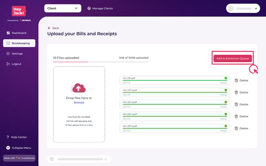The height and width of the screenshot is (166, 266).
Task: Delete the INV-231 4.pdf file
Action: 241,116
